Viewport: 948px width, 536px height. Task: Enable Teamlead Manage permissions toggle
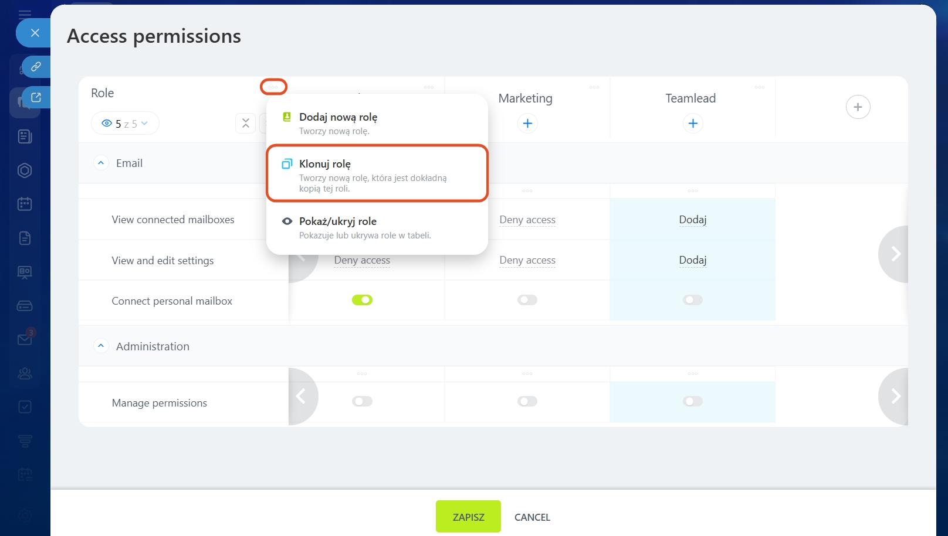tap(693, 401)
